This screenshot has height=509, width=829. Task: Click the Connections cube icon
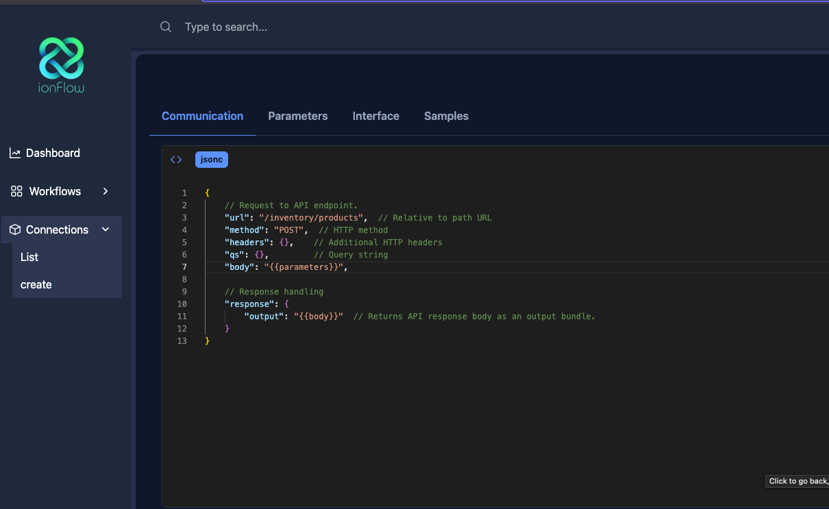(x=15, y=229)
